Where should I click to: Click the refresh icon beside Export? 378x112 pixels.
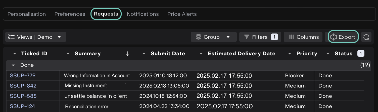[366, 37]
